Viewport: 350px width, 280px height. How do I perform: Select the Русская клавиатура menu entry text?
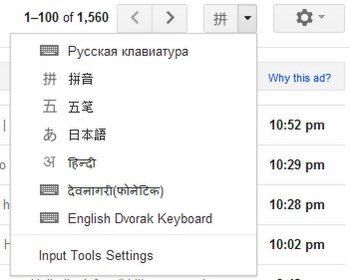click(x=128, y=51)
